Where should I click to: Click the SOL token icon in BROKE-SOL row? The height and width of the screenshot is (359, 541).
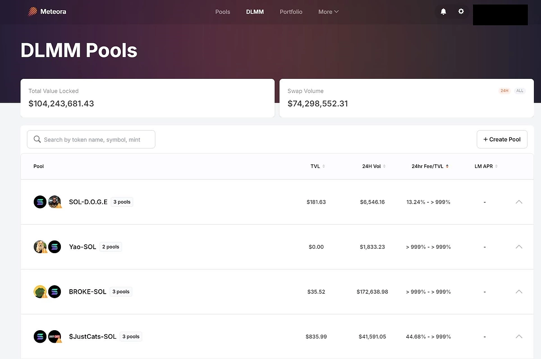tap(55, 291)
